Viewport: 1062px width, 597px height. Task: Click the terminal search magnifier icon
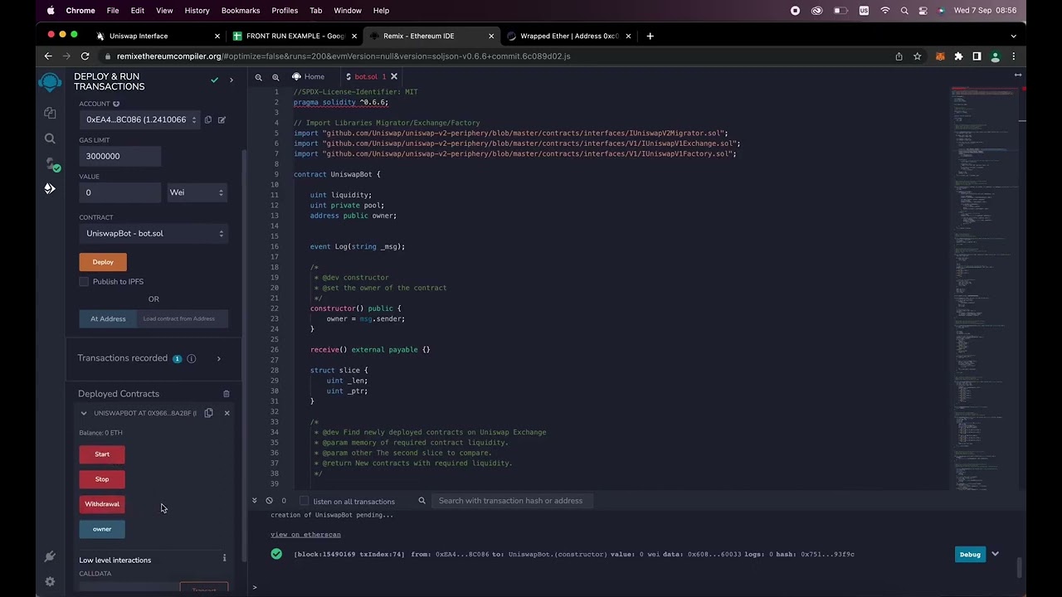click(x=421, y=501)
